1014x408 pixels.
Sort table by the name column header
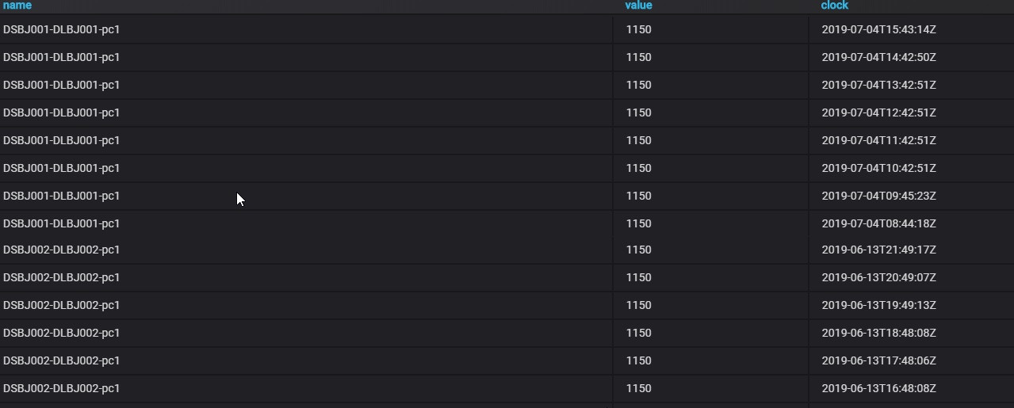point(17,6)
